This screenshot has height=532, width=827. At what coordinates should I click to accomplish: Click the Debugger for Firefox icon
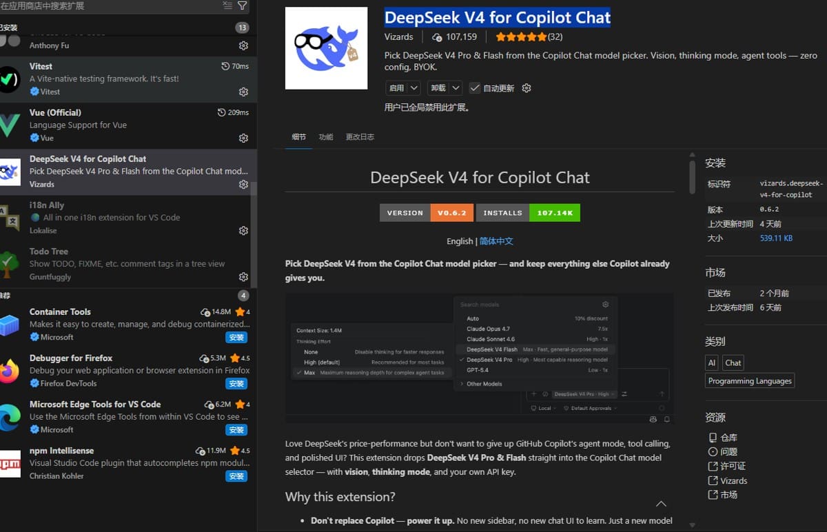pos(9,371)
